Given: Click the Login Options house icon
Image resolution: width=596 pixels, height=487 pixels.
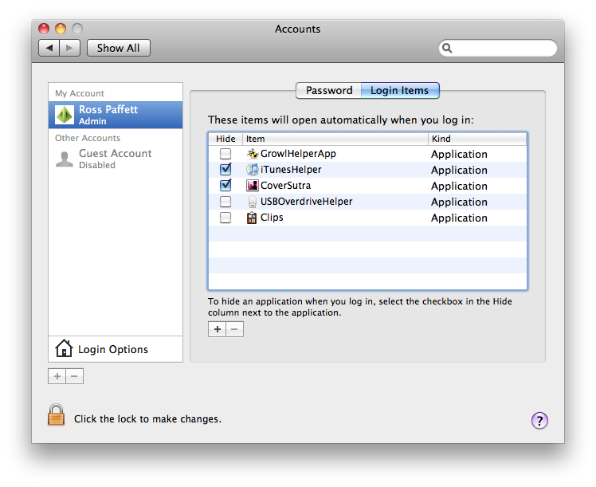Looking at the screenshot, I should (x=64, y=349).
